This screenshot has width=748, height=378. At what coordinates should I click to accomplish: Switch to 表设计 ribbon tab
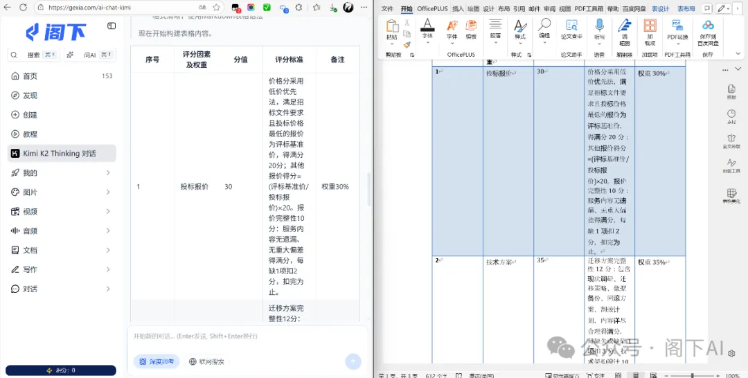click(x=661, y=8)
